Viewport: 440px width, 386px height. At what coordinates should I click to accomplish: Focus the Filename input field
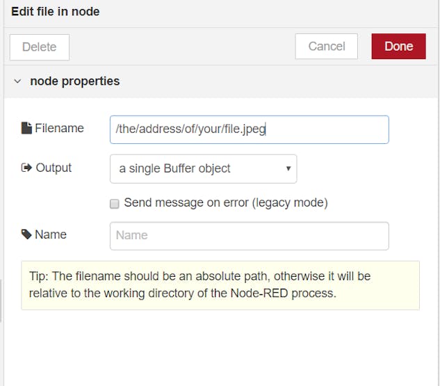tap(249, 129)
